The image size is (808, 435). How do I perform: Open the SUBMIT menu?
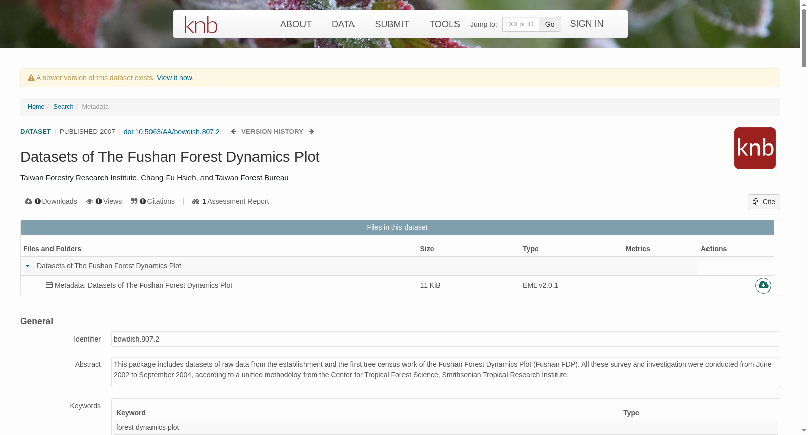point(392,24)
